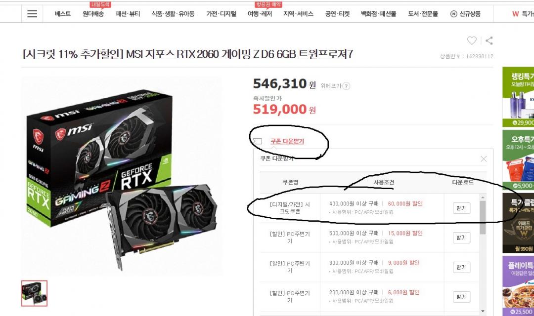Click the 위메프가 question mark help icon

coord(346,86)
